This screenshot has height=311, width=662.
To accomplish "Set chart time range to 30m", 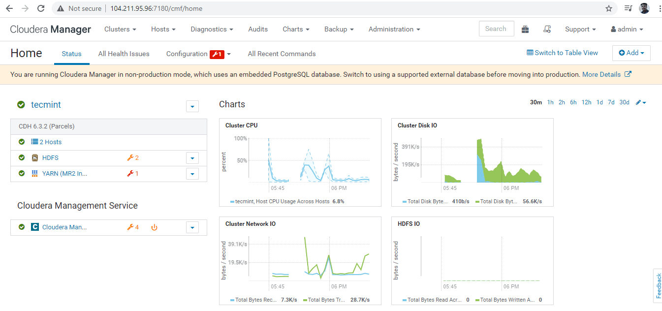I will [x=536, y=102].
